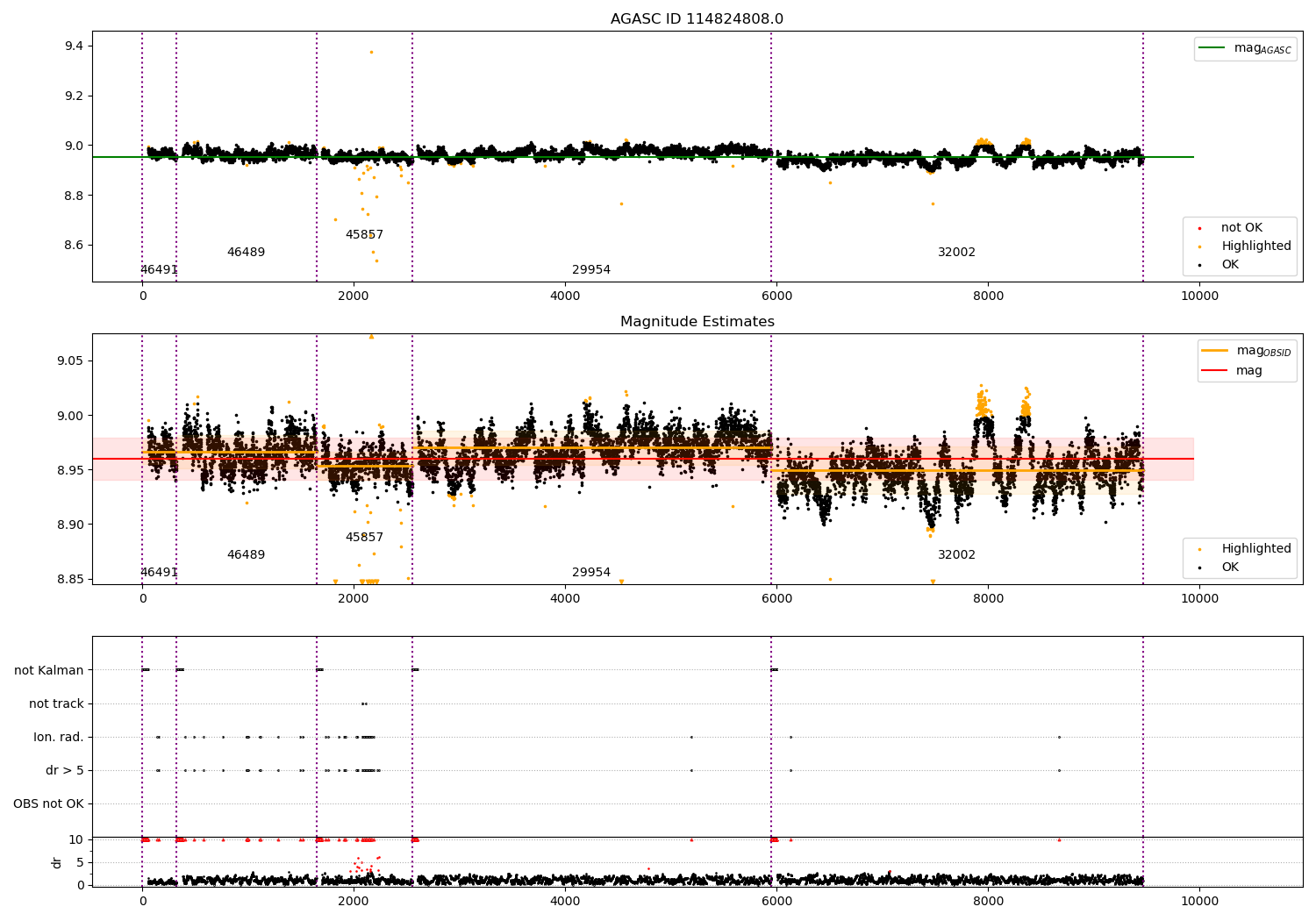
Task: Click the 9.05 y-axis tick label
Action: click(x=70, y=361)
